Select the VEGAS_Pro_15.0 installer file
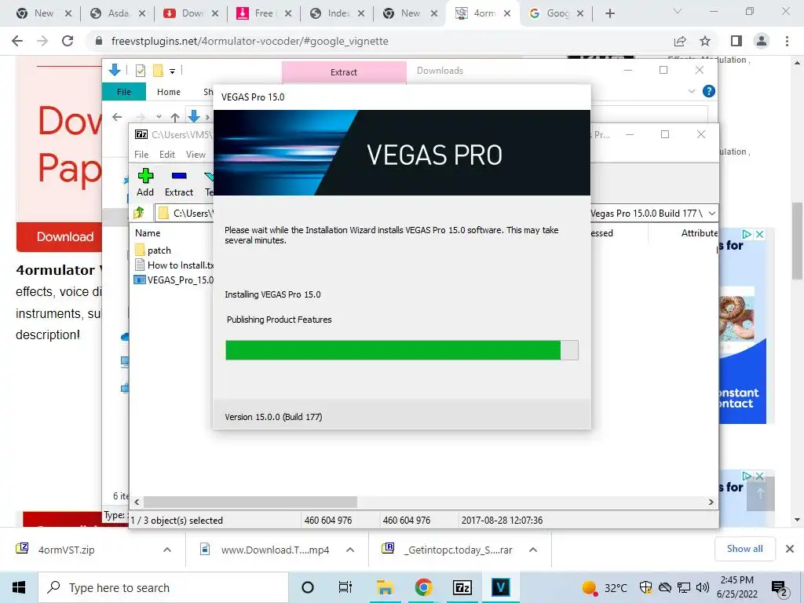Image resolution: width=804 pixels, height=603 pixels. (174, 280)
